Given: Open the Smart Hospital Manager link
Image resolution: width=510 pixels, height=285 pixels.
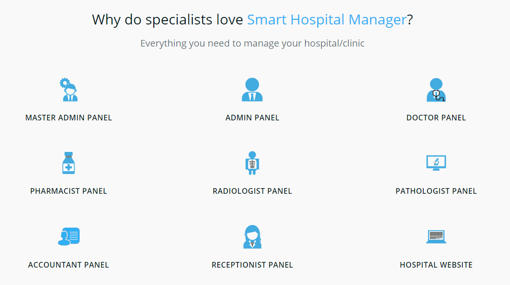Looking at the screenshot, I should pos(327,20).
